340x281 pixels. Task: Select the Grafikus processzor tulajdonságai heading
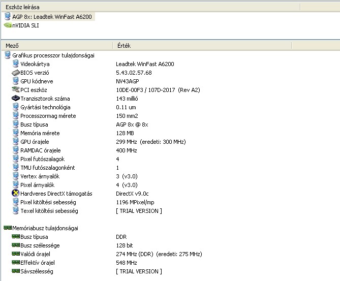click(53, 55)
